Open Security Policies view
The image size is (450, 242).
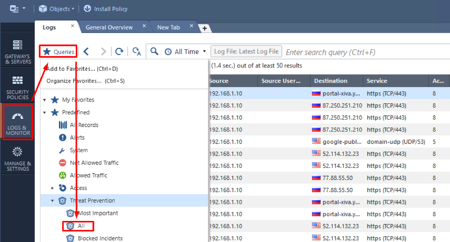(x=18, y=88)
